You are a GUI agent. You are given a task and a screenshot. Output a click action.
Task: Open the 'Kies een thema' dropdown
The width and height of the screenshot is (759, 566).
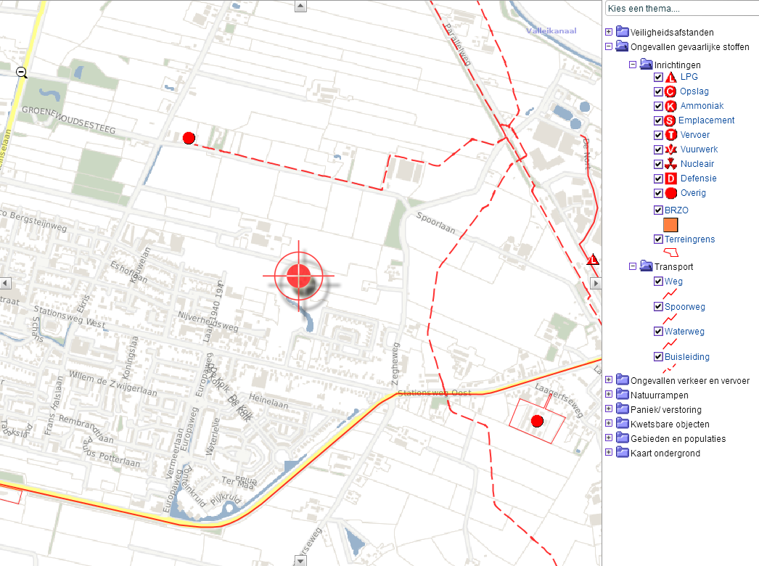click(x=681, y=9)
